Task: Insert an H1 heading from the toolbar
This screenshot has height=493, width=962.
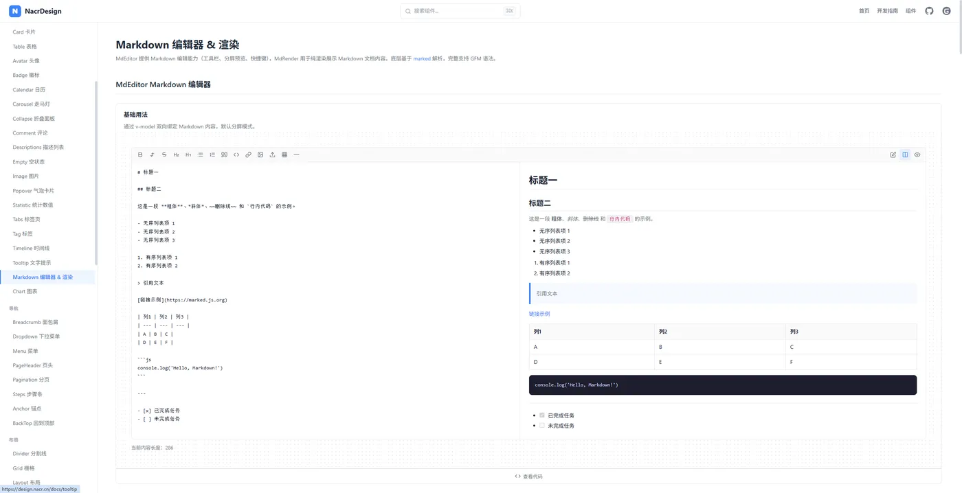Action: point(188,154)
